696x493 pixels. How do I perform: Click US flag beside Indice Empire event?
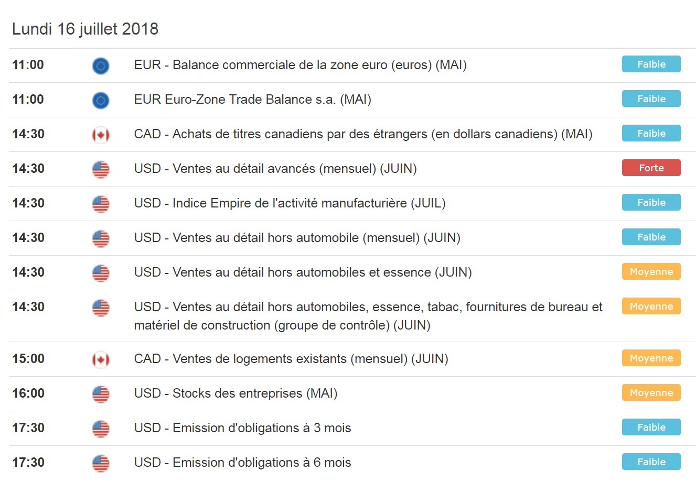[101, 204]
